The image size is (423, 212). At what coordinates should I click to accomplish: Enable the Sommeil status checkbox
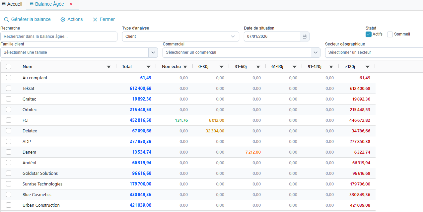tap(389, 34)
